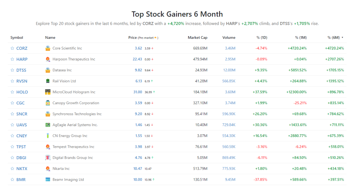Click the Core Scientific Inc company icon
Viewport: 355px width, 186px height.
[x=48, y=48]
